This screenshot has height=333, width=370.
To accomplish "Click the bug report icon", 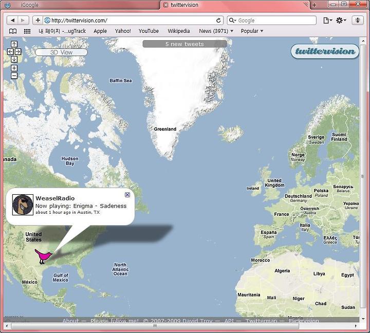I will [358, 21].
